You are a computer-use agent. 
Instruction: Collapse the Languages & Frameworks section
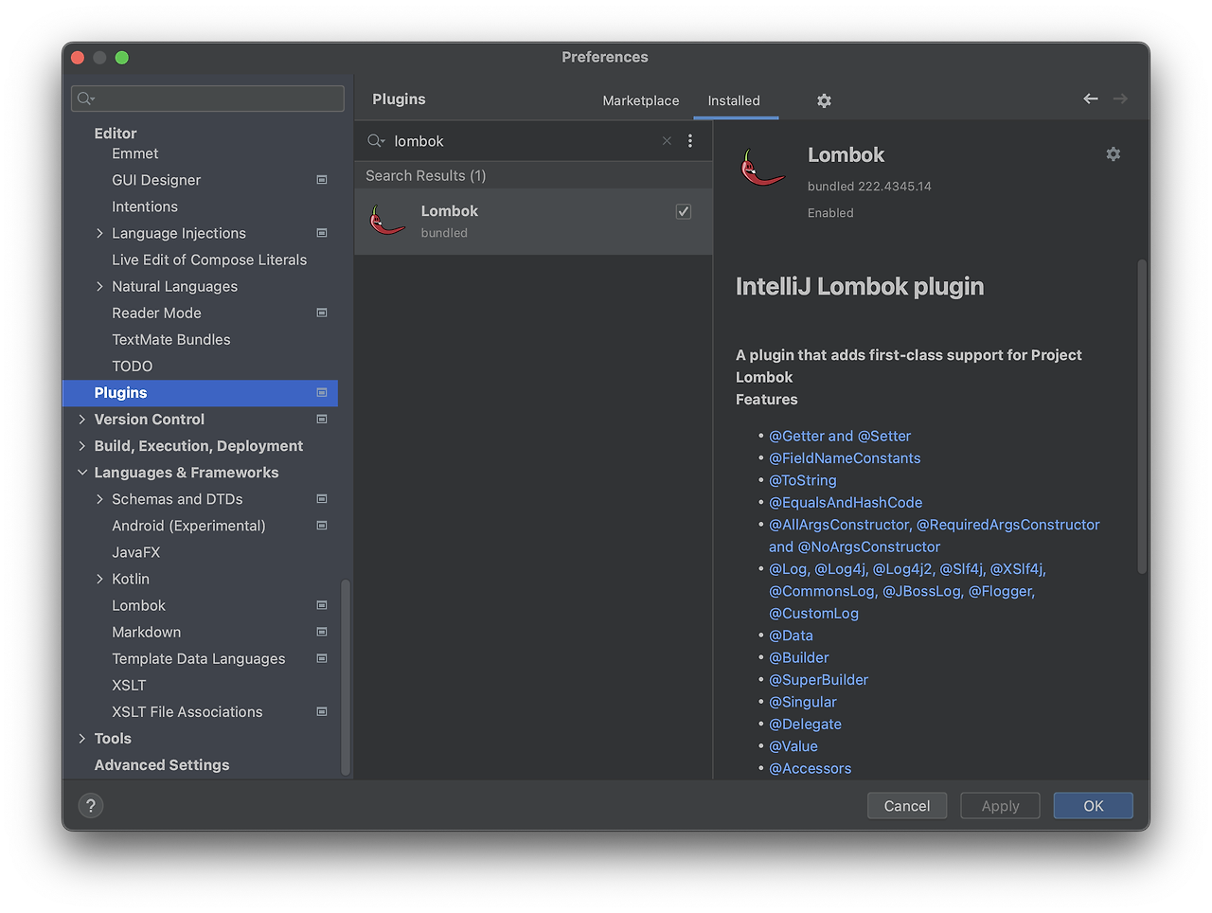coord(82,472)
